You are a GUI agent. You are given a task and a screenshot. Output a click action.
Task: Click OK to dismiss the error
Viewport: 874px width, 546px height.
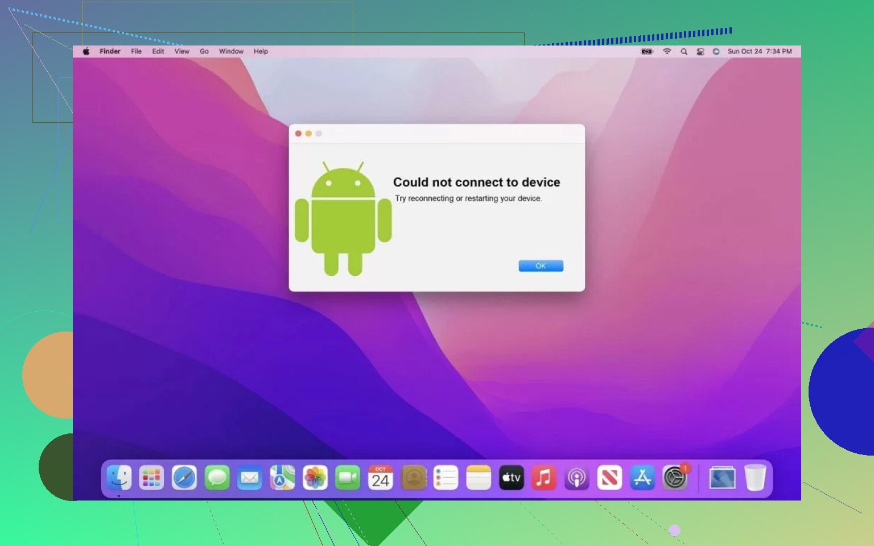pyautogui.click(x=541, y=266)
